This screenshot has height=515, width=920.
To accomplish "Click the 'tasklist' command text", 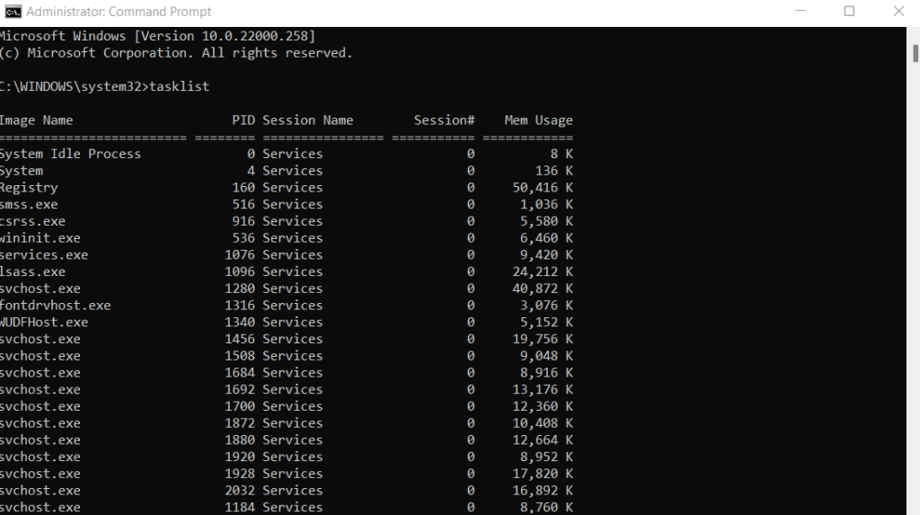I will pyautogui.click(x=180, y=86).
